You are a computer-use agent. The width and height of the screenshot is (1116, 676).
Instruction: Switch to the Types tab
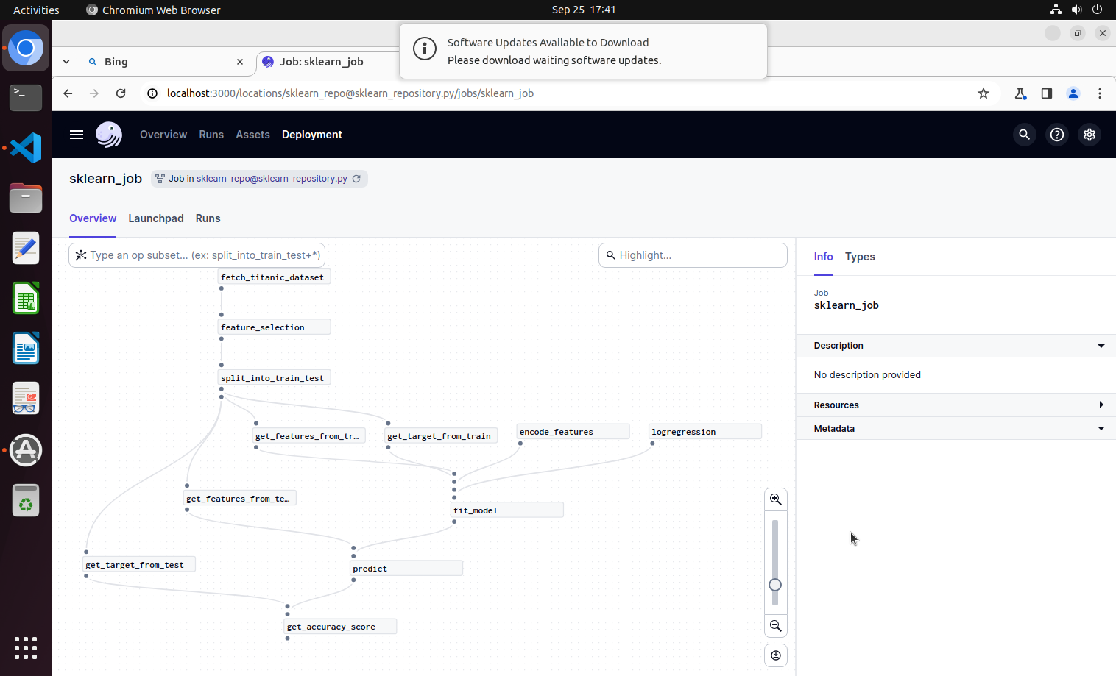pos(860,257)
